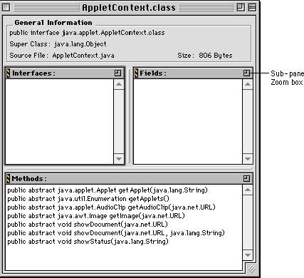Click the AppletContext.class window title
This screenshot has height=278, width=304.
tap(129, 8)
